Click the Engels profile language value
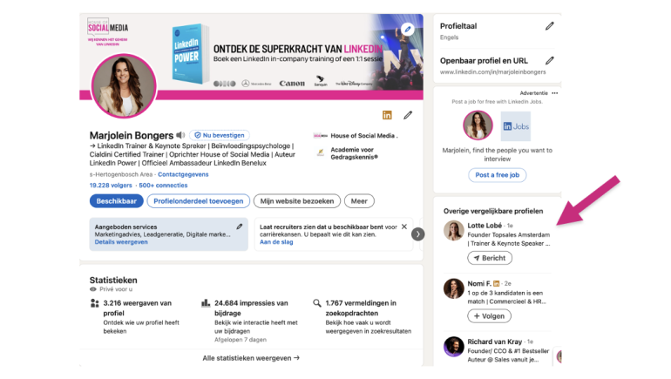This screenshot has width=671, height=379. 449,37
